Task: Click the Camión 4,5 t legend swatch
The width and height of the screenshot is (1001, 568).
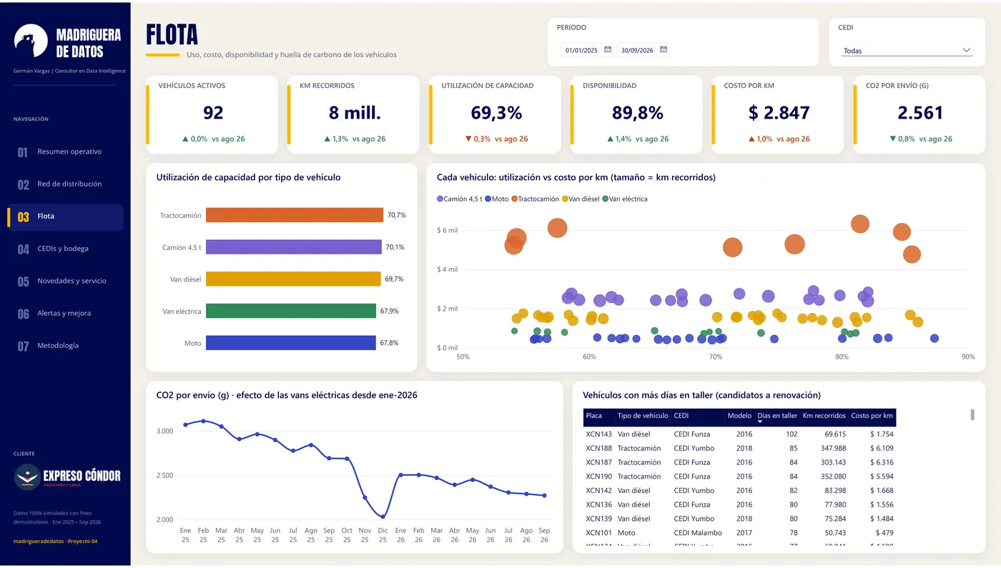Action: [x=440, y=199]
